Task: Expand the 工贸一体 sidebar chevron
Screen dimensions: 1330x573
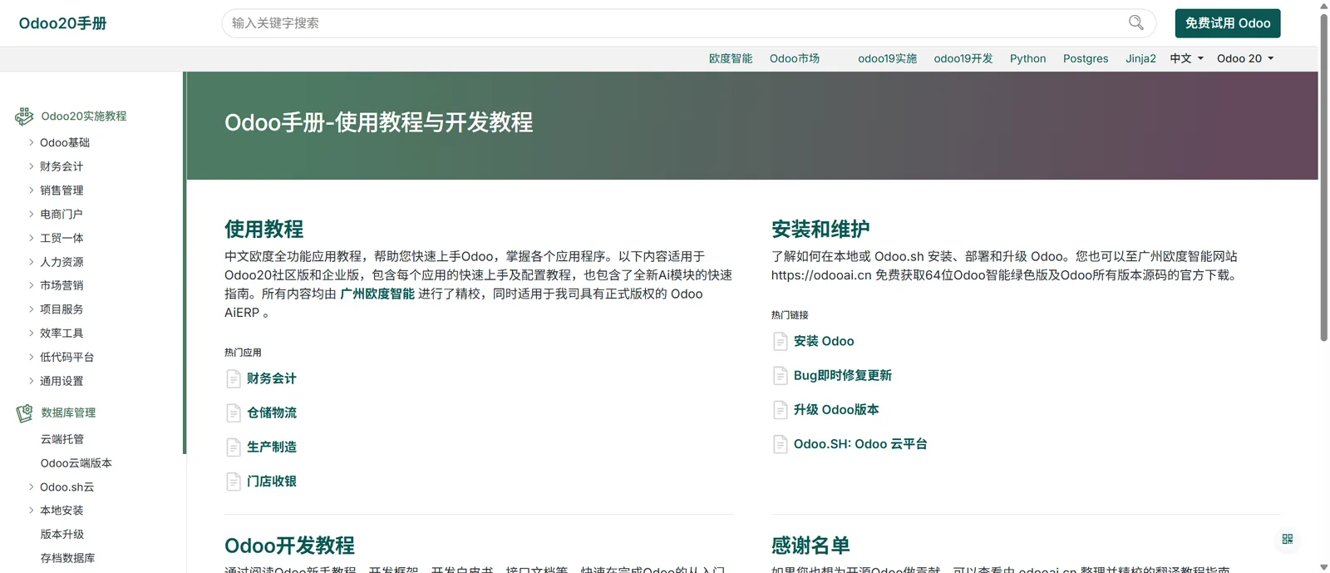Action: click(x=32, y=238)
